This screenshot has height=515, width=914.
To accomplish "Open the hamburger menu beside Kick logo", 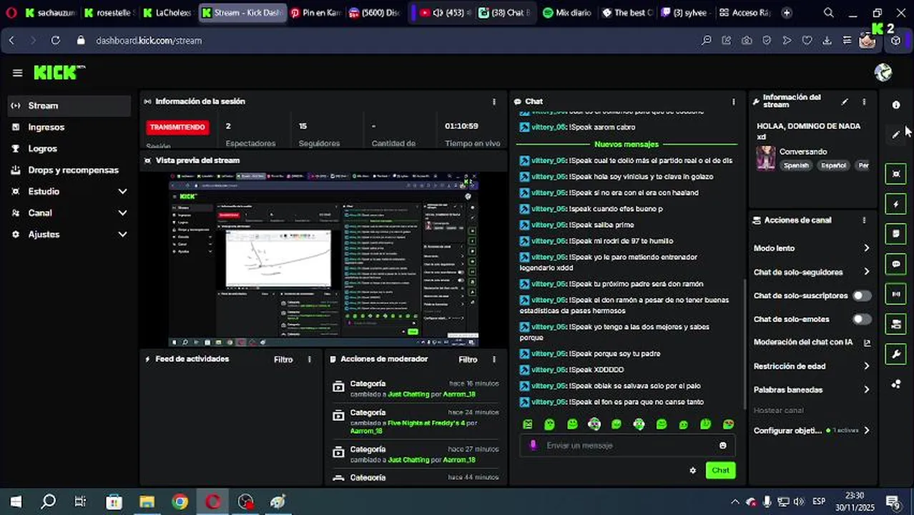I will 18,73.
